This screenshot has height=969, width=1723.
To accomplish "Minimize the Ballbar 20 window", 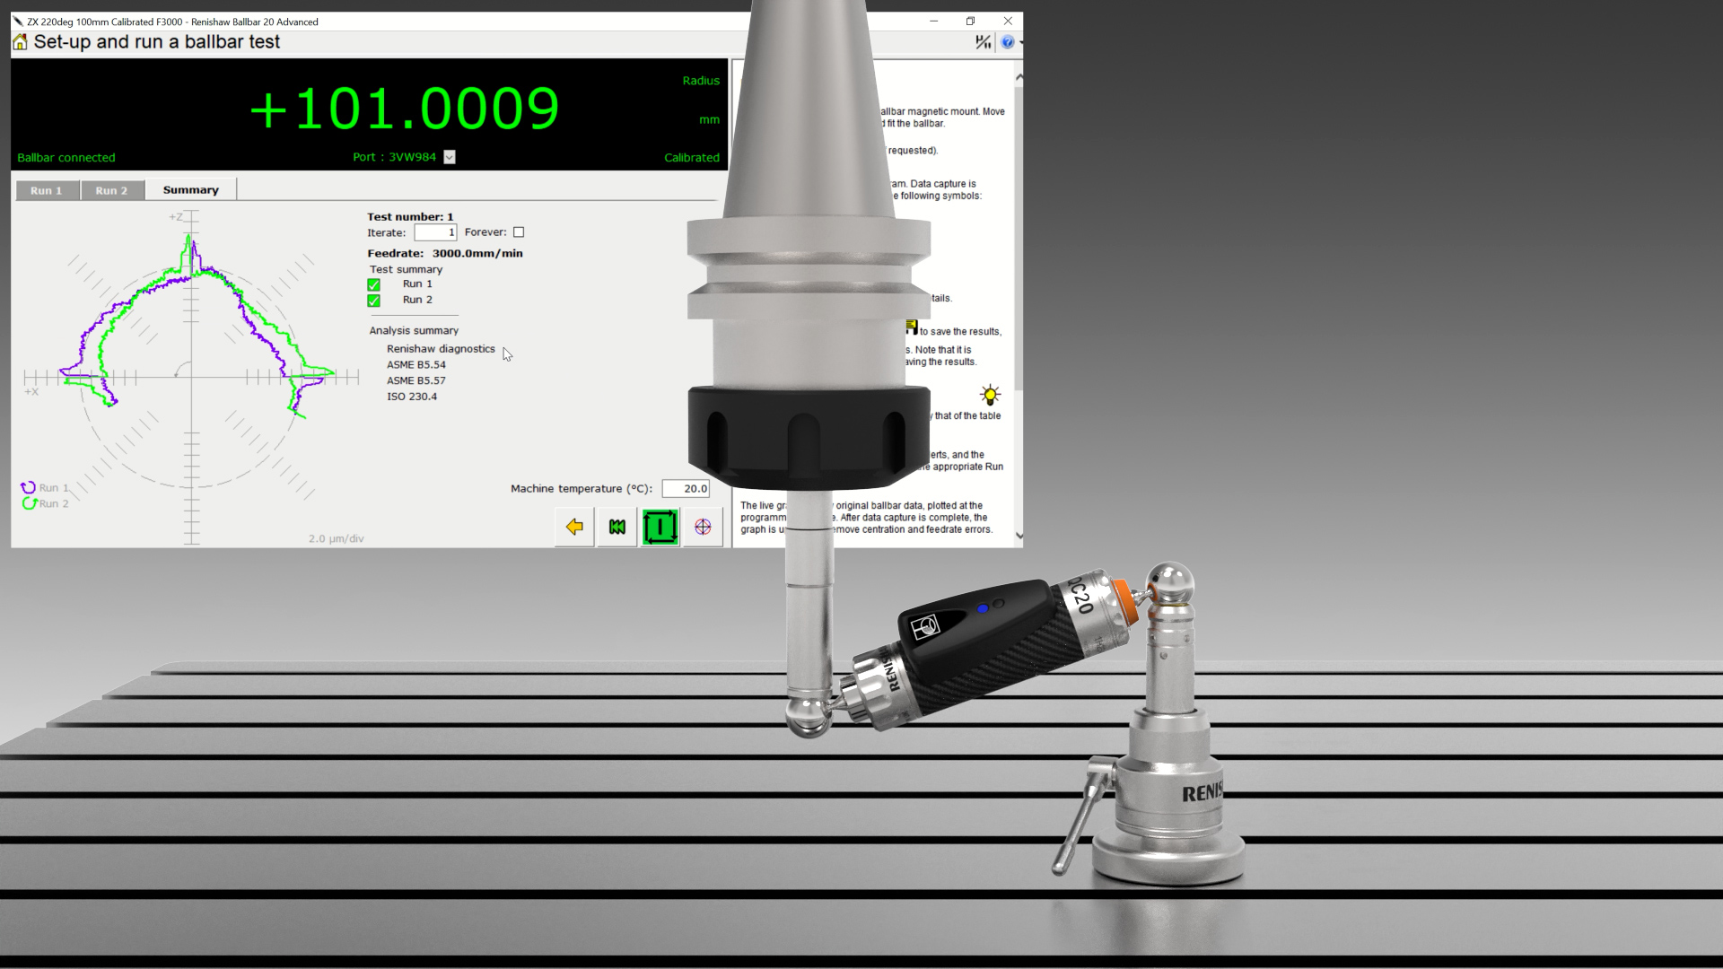I will tap(933, 22).
